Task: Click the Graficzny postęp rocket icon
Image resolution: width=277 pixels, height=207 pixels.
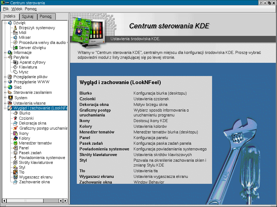Action: pos(15,128)
